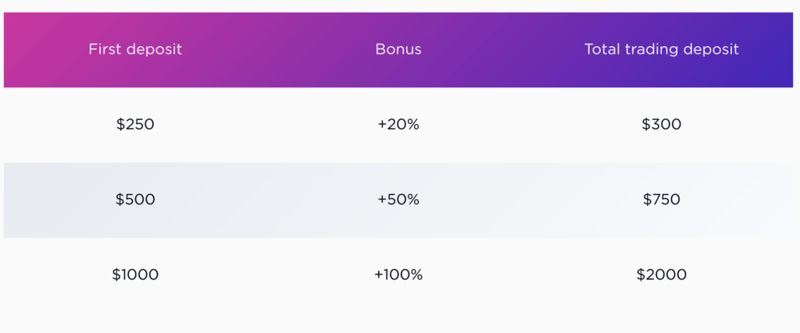Select the $2000 total deposit value
800x333 pixels.
pos(662,275)
